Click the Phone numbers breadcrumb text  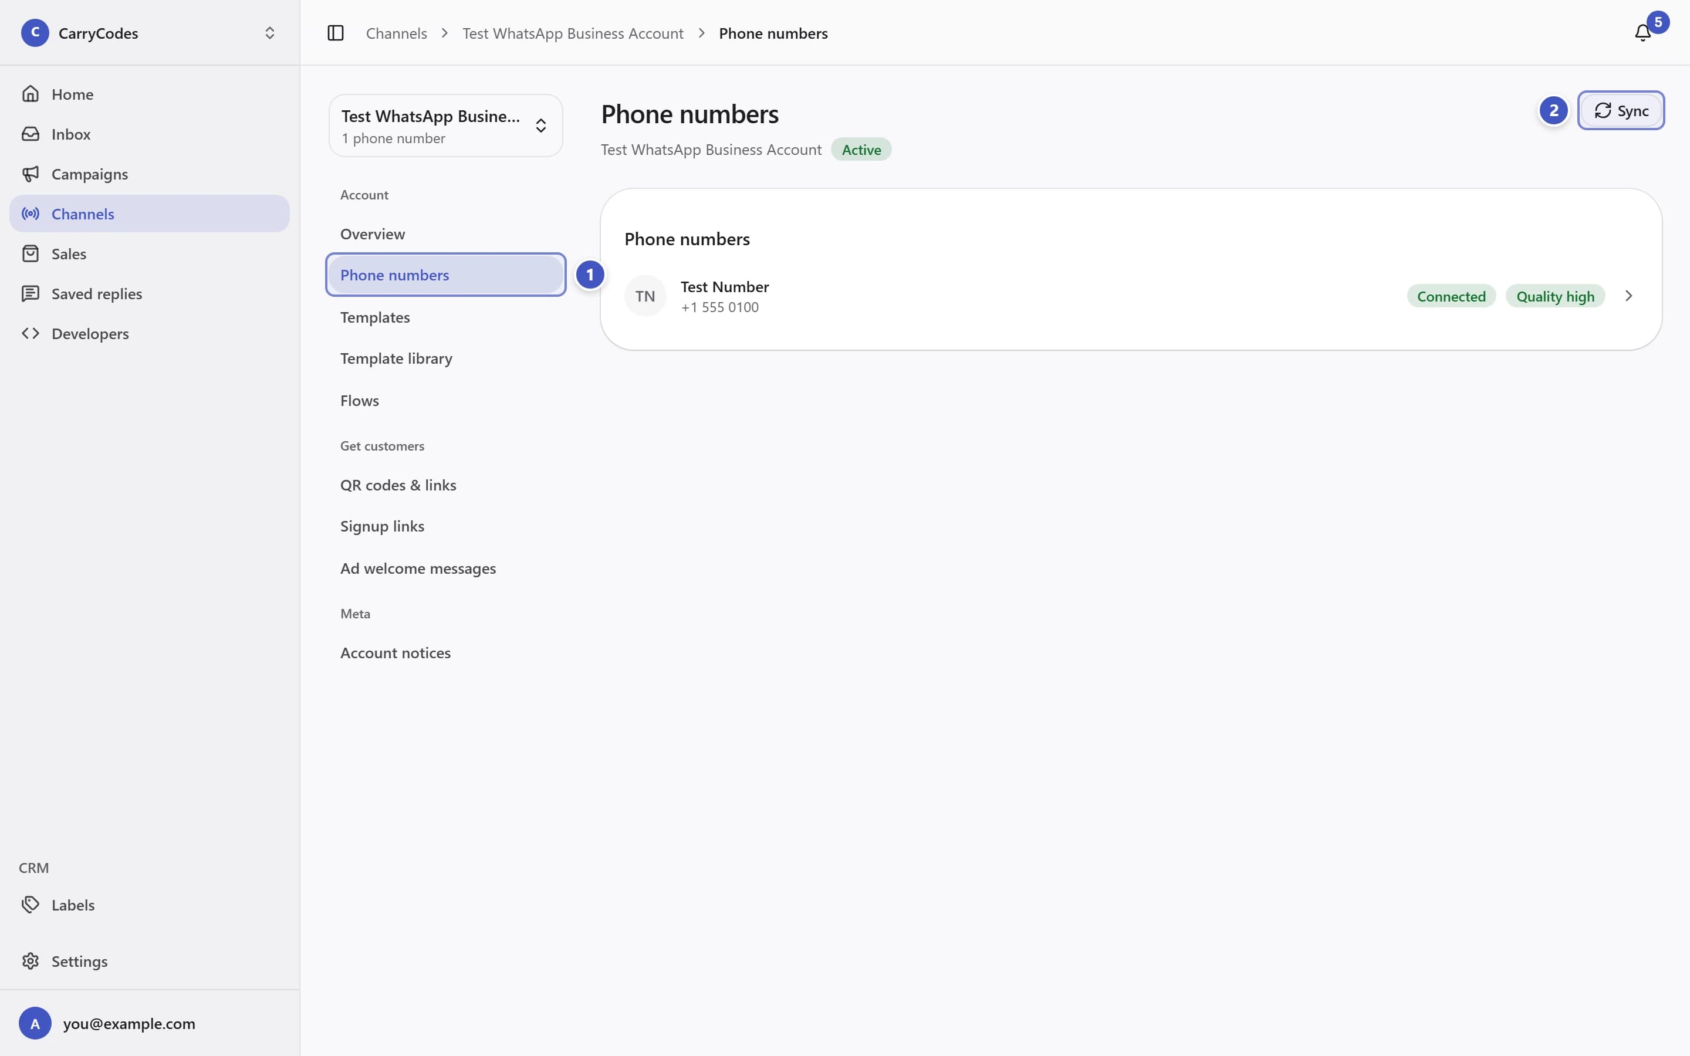(773, 33)
